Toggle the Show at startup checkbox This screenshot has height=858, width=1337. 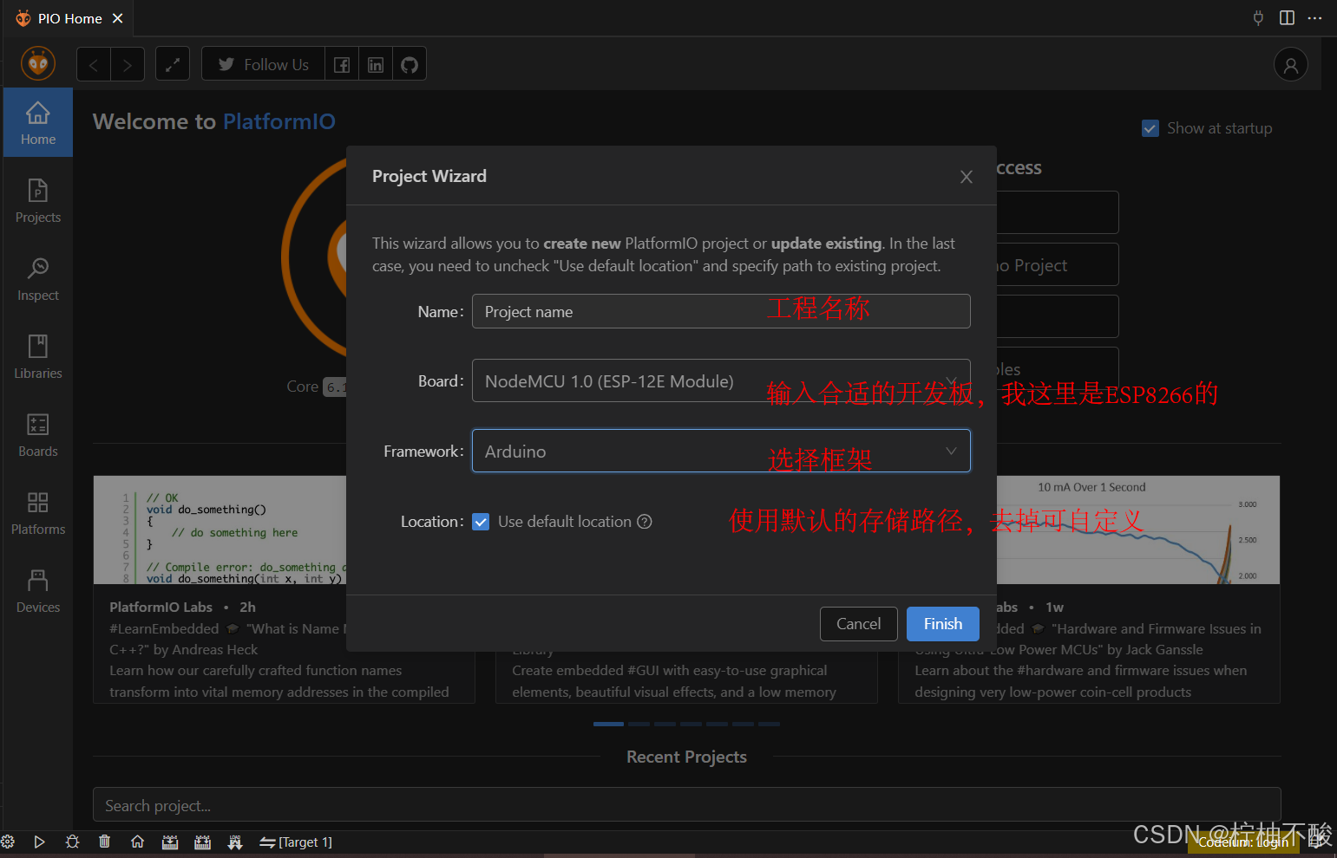1150,128
